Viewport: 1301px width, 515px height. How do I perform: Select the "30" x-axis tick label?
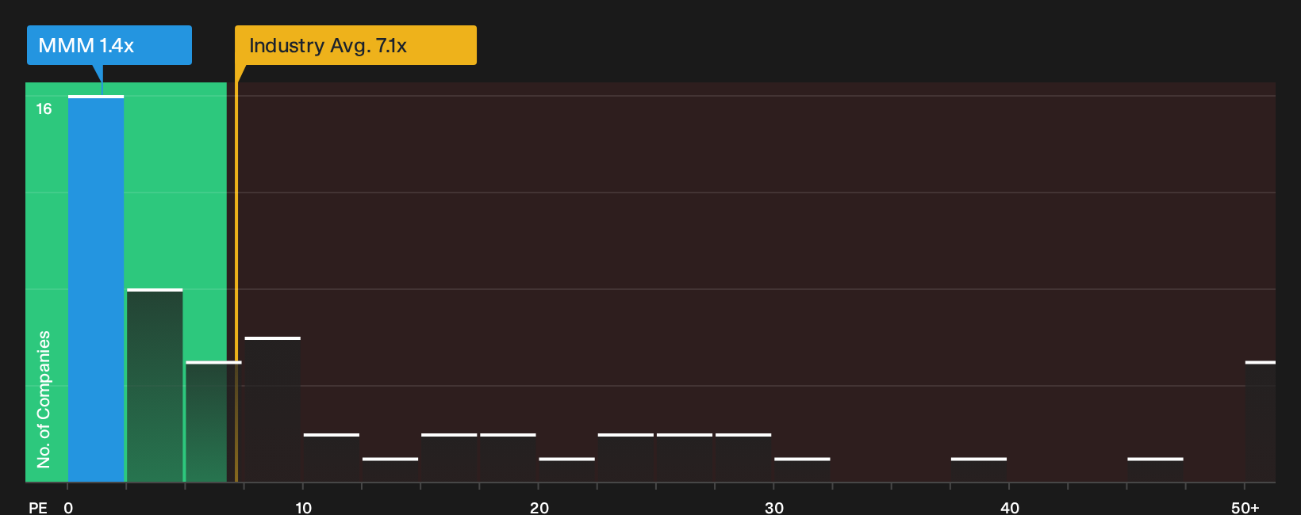[x=774, y=507]
